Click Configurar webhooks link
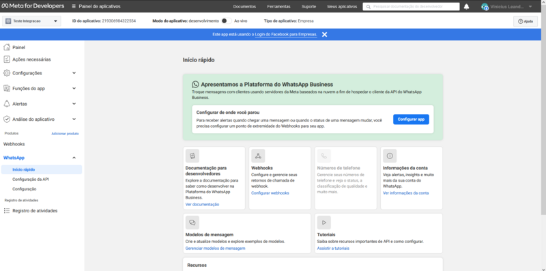546x271 pixels. pos(270,193)
